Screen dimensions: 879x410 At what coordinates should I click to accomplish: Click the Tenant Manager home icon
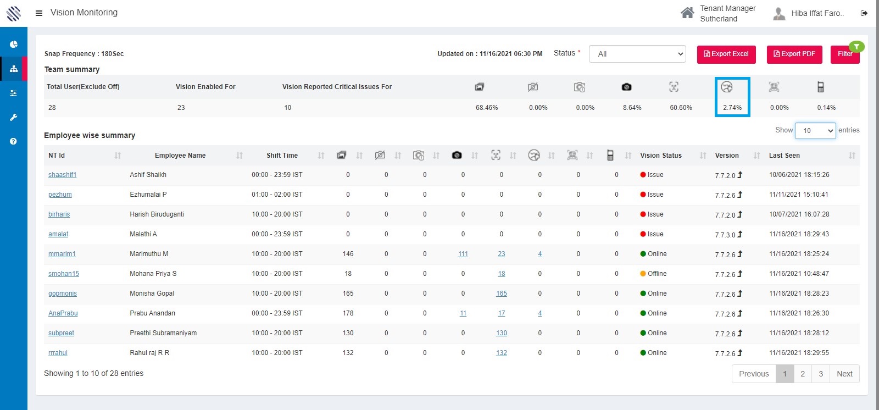[687, 13]
